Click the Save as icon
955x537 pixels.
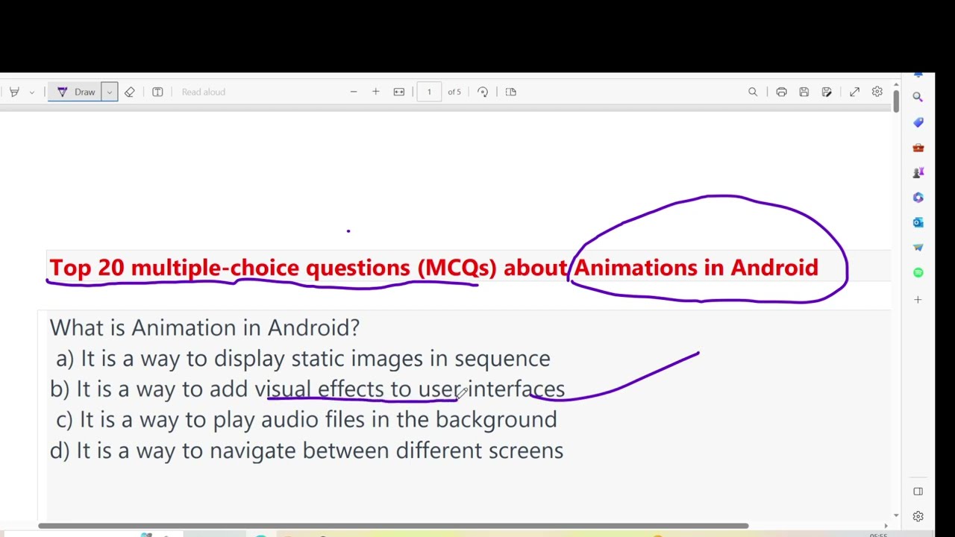tap(827, 92)
